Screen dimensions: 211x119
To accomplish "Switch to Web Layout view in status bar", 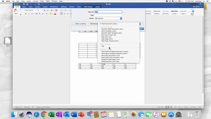I will point(171,107).
